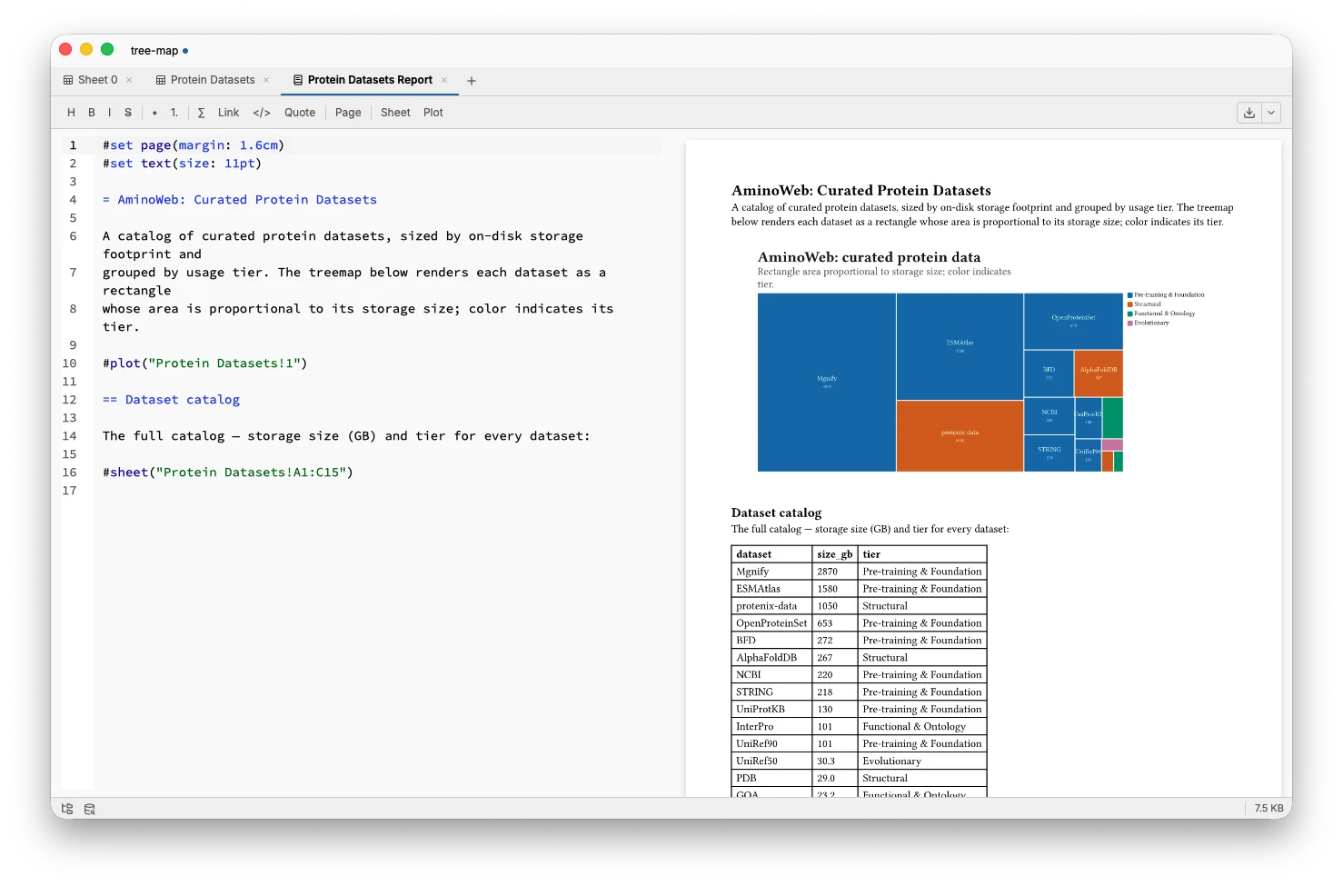
Task: Click the Structural legend swatch
Action: [x=1130, y=304]
